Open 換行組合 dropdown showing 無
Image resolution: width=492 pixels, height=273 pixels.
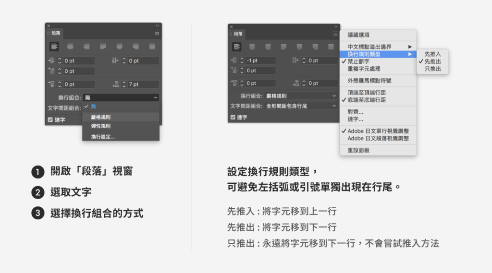121,97
